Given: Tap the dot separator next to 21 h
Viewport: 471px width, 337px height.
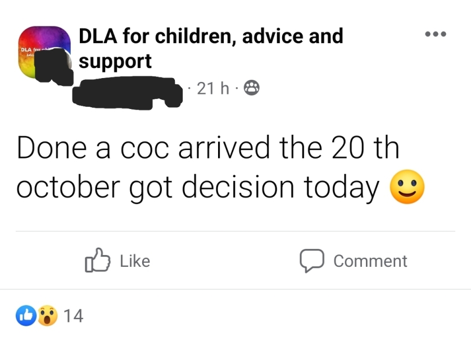Looking at the screenshot, I should 235,87.
